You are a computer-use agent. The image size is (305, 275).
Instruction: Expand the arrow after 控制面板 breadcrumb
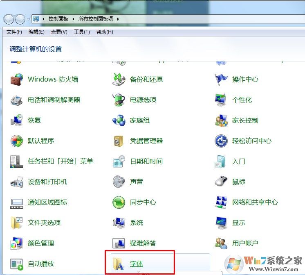[73, 19]
